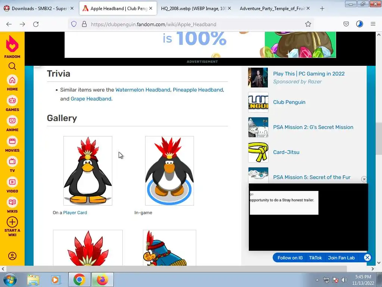This screenshot has height=287, width=382.
Task: Open the Club Penguin sidebar link
Action: [x=289, y=102]
